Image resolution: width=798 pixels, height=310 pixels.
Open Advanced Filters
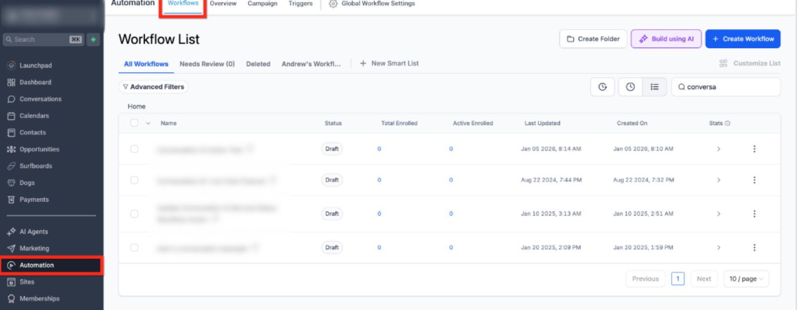[153, 87]
